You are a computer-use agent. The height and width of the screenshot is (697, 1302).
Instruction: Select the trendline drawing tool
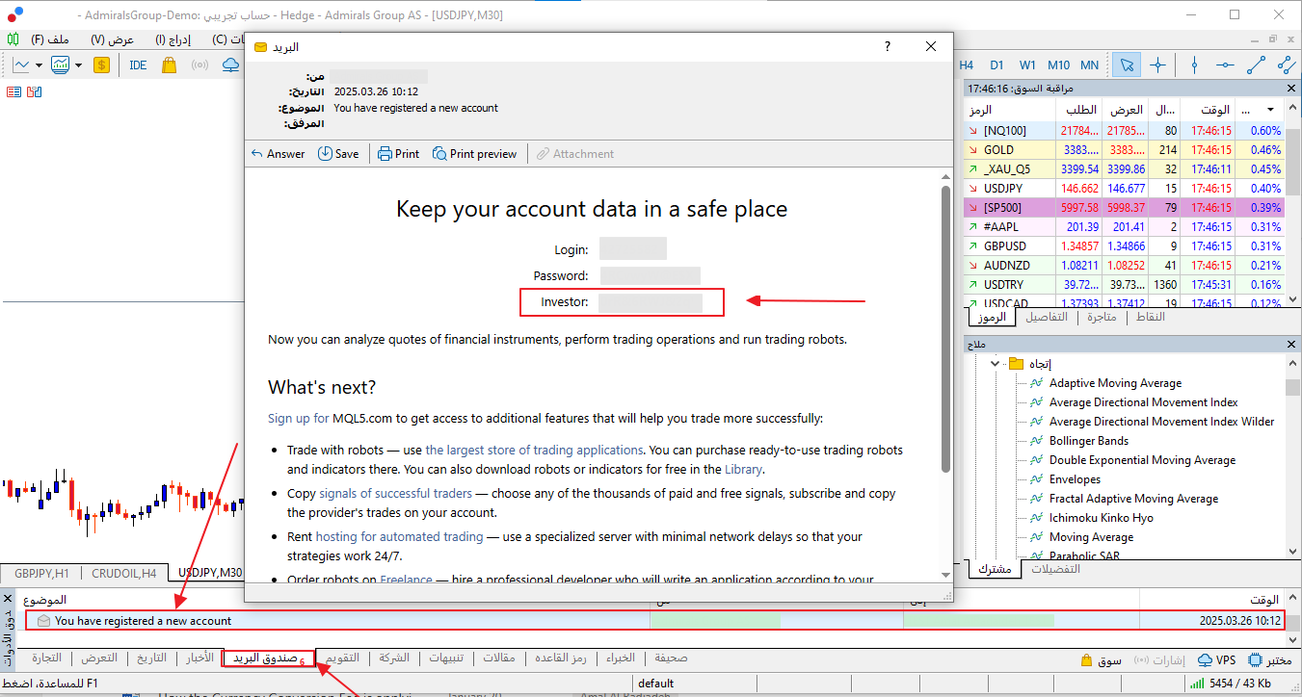pyautogui.click(x=1256, y=65)
